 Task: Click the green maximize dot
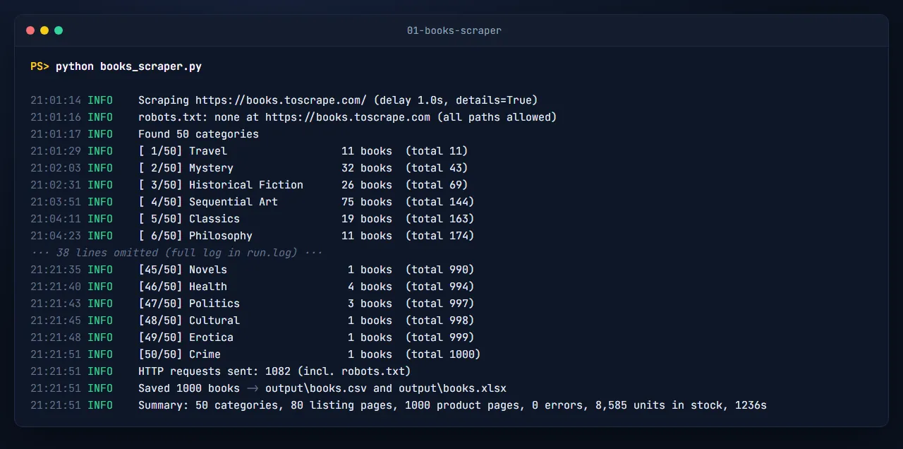tap(59, 30)
